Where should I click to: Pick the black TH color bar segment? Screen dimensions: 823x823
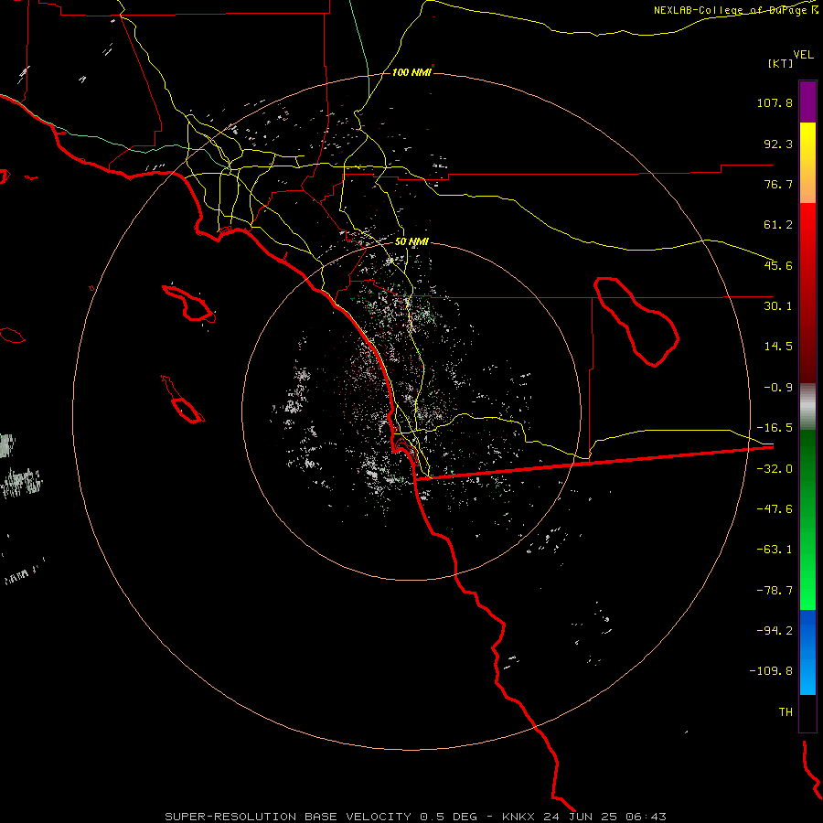tap(807, 713)
